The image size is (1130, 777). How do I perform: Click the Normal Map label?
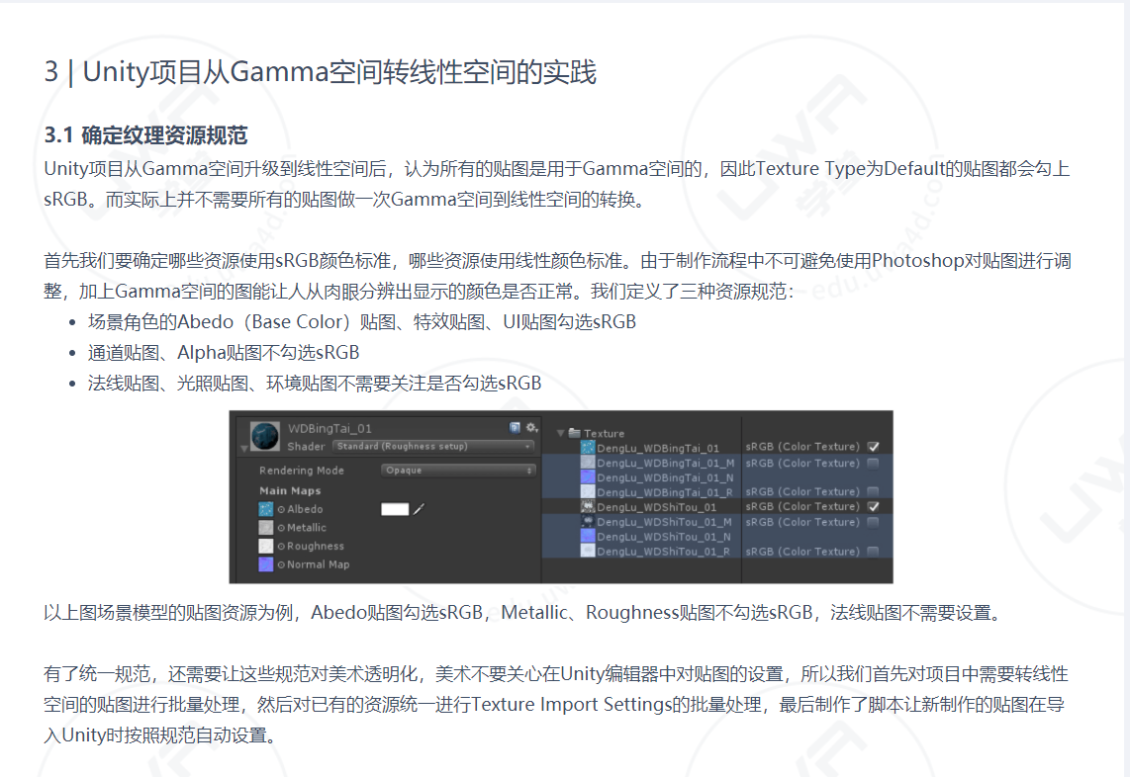tap(318, 564)
